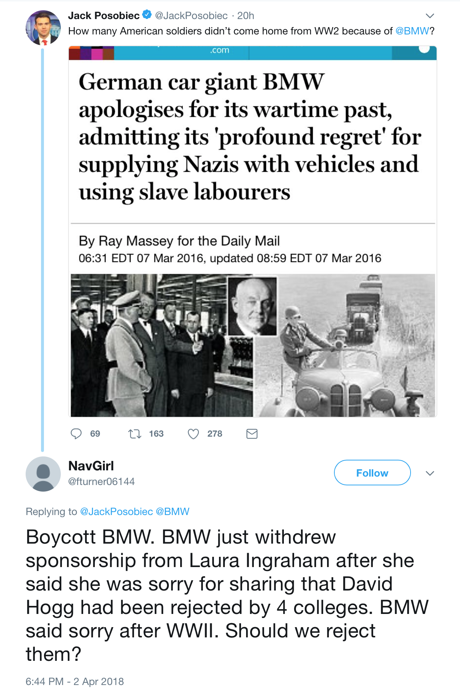Image resolution: width=460 pixels, height=696 pixels.
Task: Open @BMW mention in Jack's tweet
Action: coord(412,31)
